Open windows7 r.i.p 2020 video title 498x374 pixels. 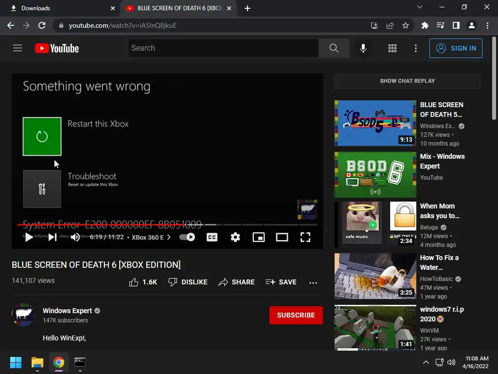click(x=442, y=314)
